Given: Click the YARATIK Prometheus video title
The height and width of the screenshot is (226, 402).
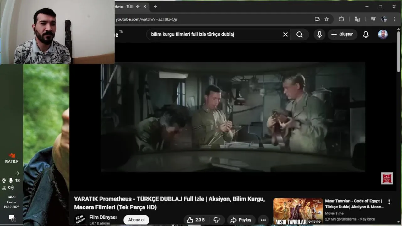Looking at the screenshot, I should click(x=170, y=203).
